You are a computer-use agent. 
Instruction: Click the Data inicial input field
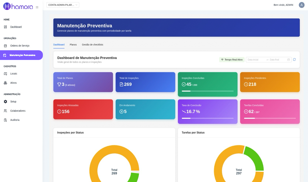coord(256,60)
